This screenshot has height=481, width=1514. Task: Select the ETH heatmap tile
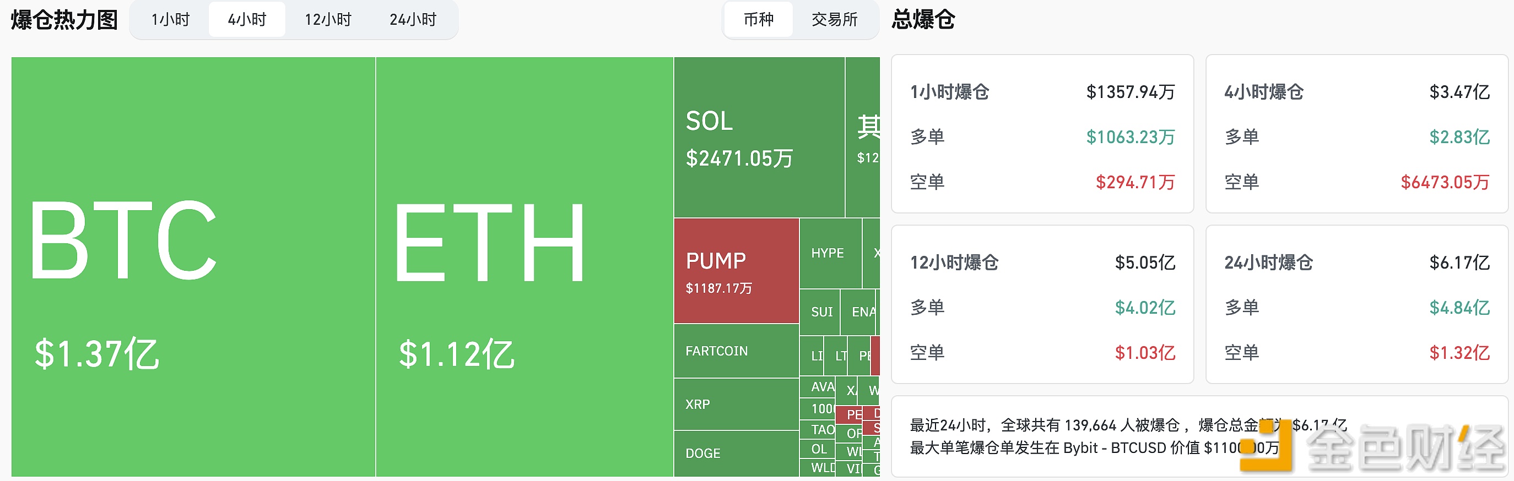[523, 266]
